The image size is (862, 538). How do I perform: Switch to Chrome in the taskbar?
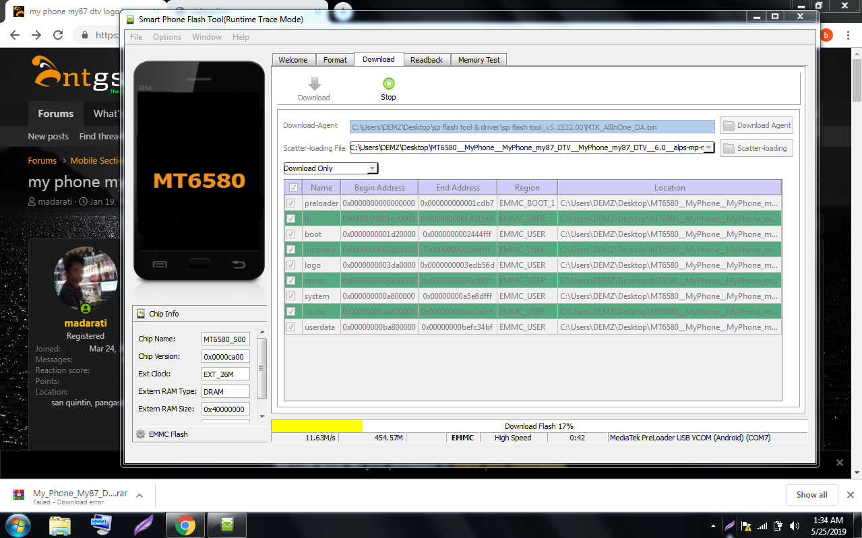[185, 525]
